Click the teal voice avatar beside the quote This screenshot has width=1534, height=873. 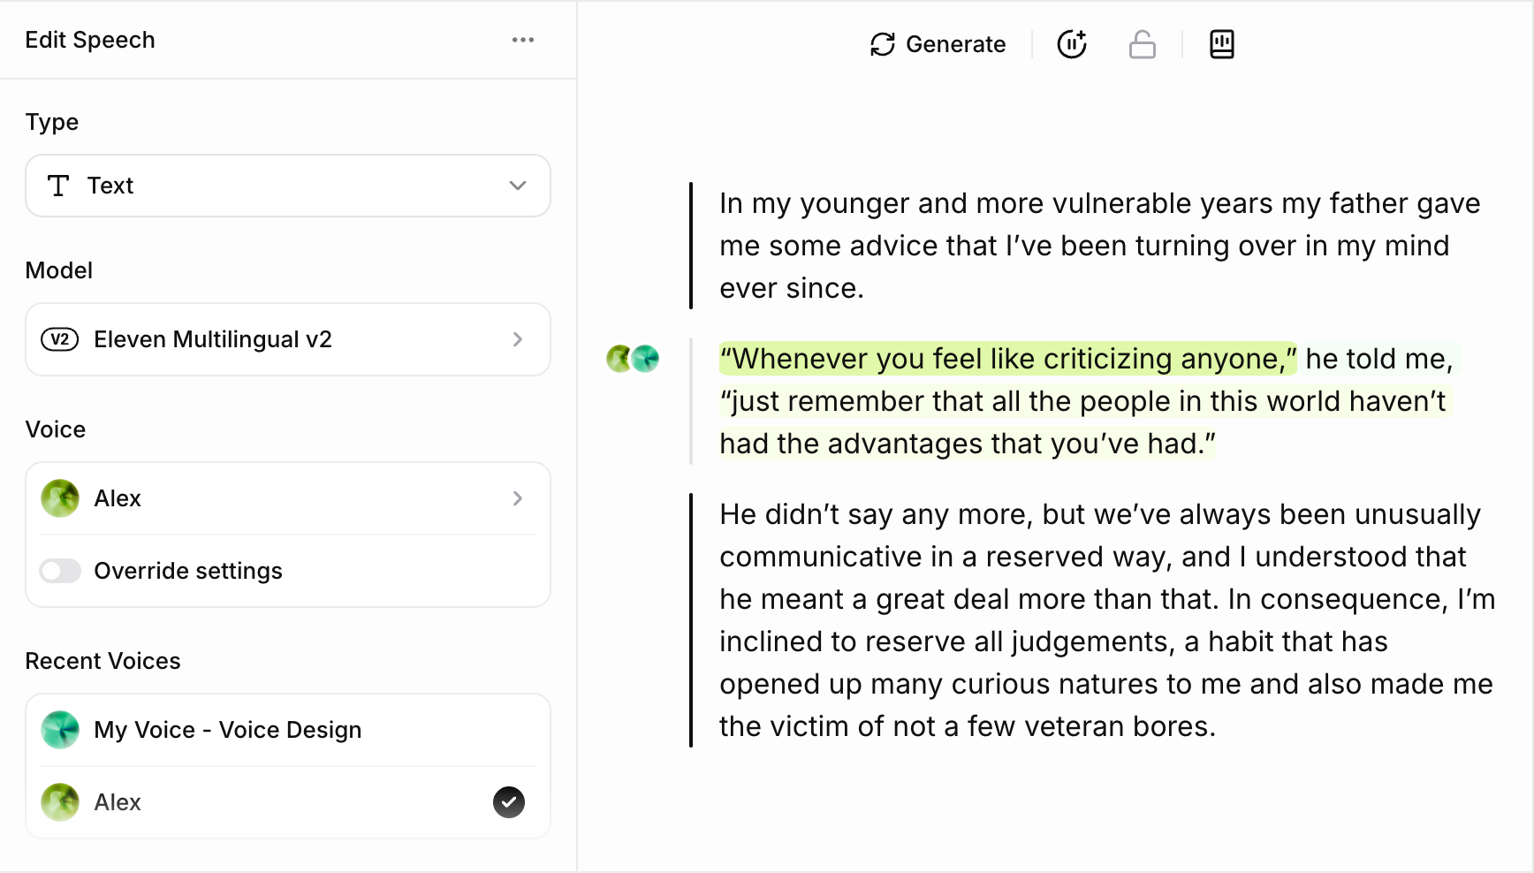645,359
